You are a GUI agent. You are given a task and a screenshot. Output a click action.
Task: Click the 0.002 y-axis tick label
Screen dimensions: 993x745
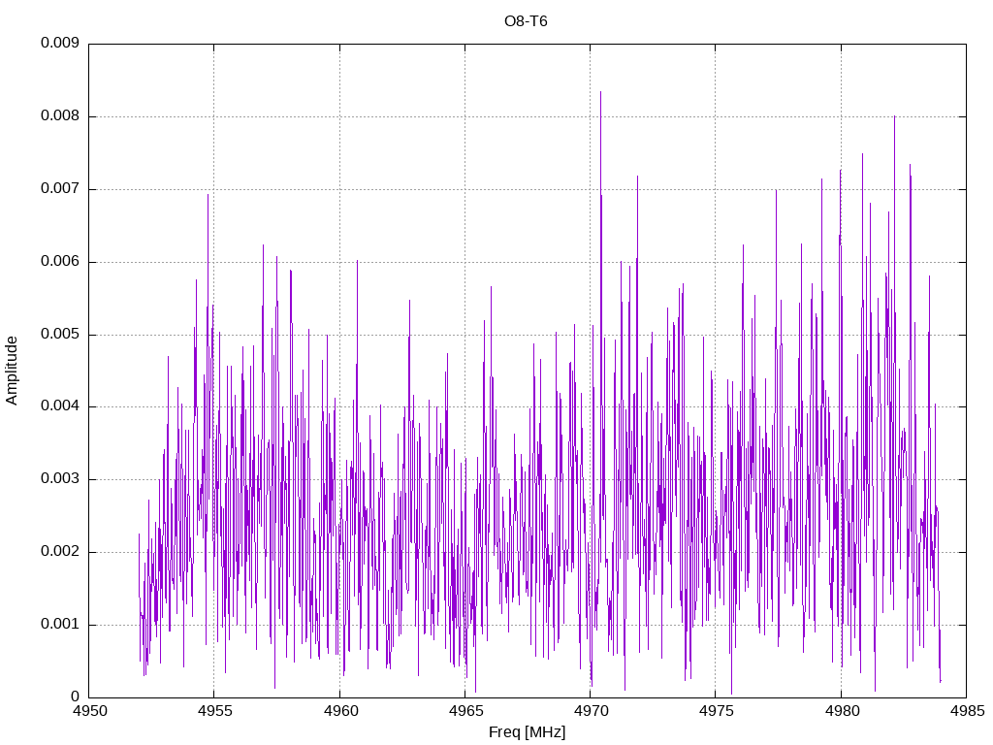point(60,552)
